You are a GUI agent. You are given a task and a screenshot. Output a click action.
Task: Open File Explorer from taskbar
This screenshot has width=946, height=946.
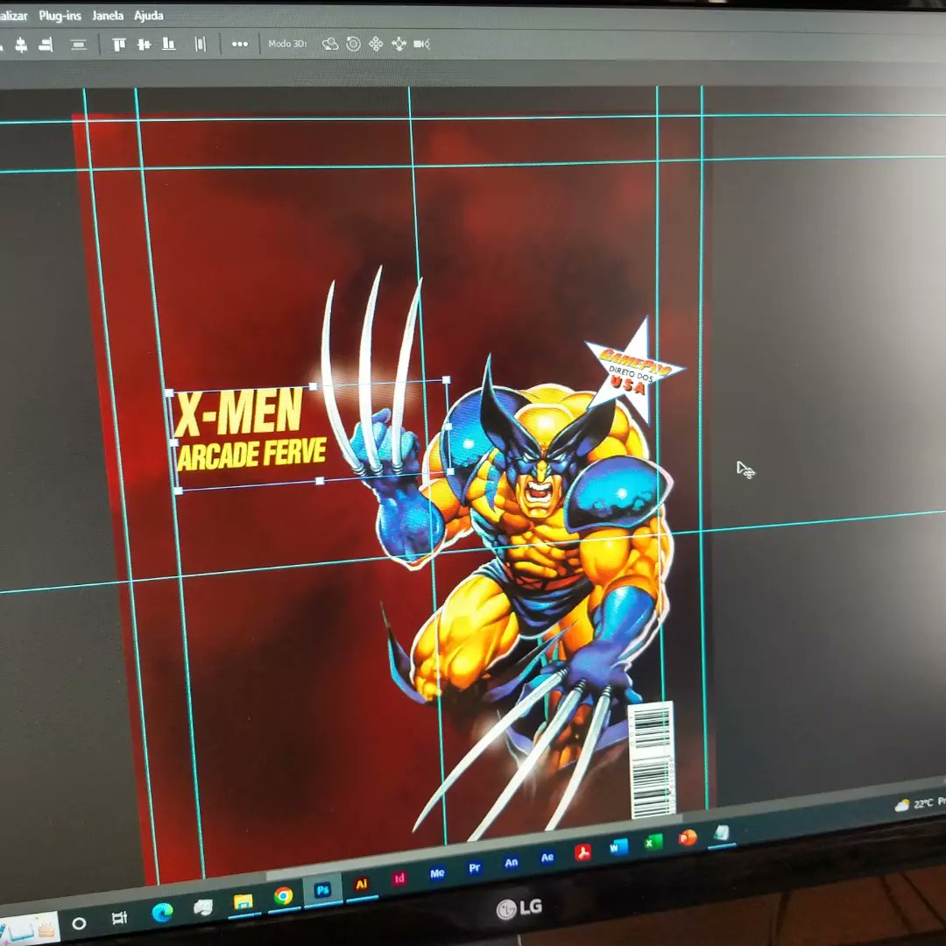click(x=244, y=902)
